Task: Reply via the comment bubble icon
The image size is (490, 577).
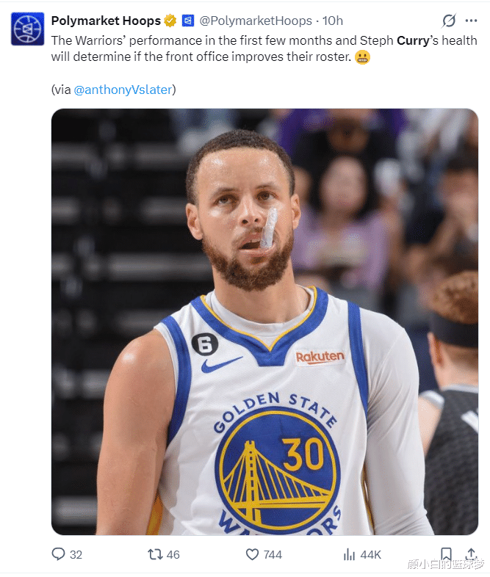Action: (58, 554)
